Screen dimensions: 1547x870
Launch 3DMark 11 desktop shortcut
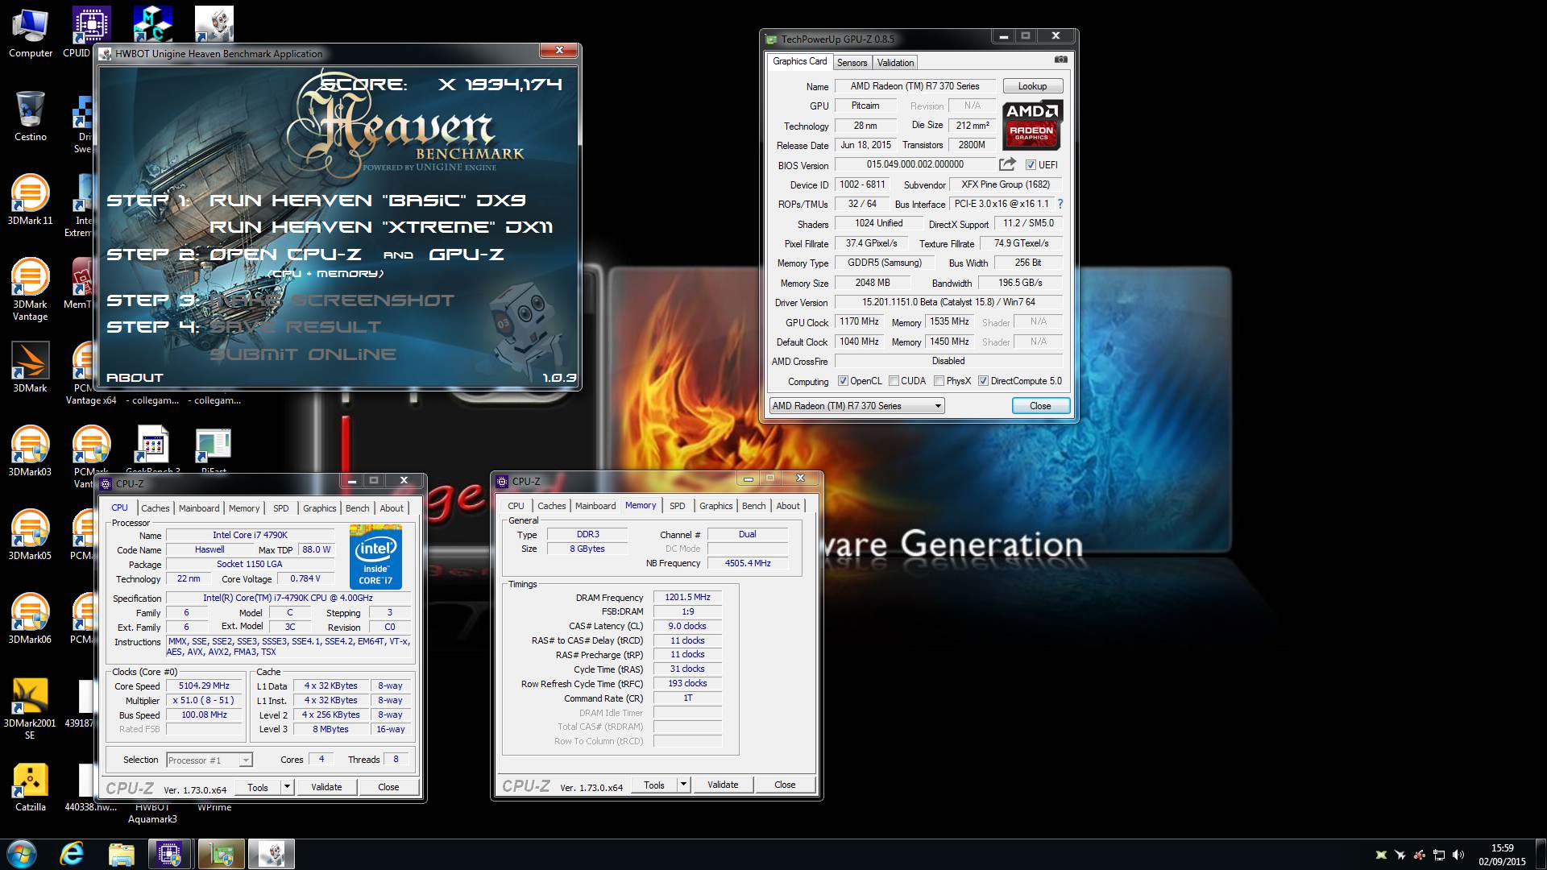point(31,200)
